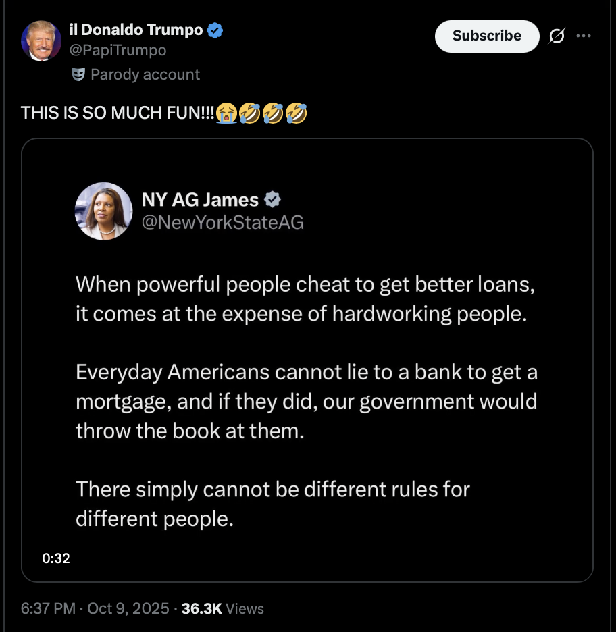This screenshot has height=632, width=616.
Task: Open the Grok icon beside Subscribe
Action: [557, 36]
